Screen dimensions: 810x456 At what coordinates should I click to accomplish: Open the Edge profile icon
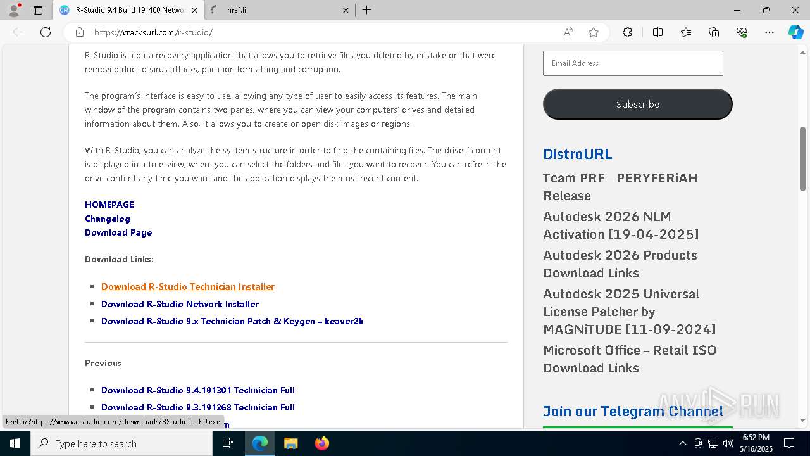click(14, 10)
